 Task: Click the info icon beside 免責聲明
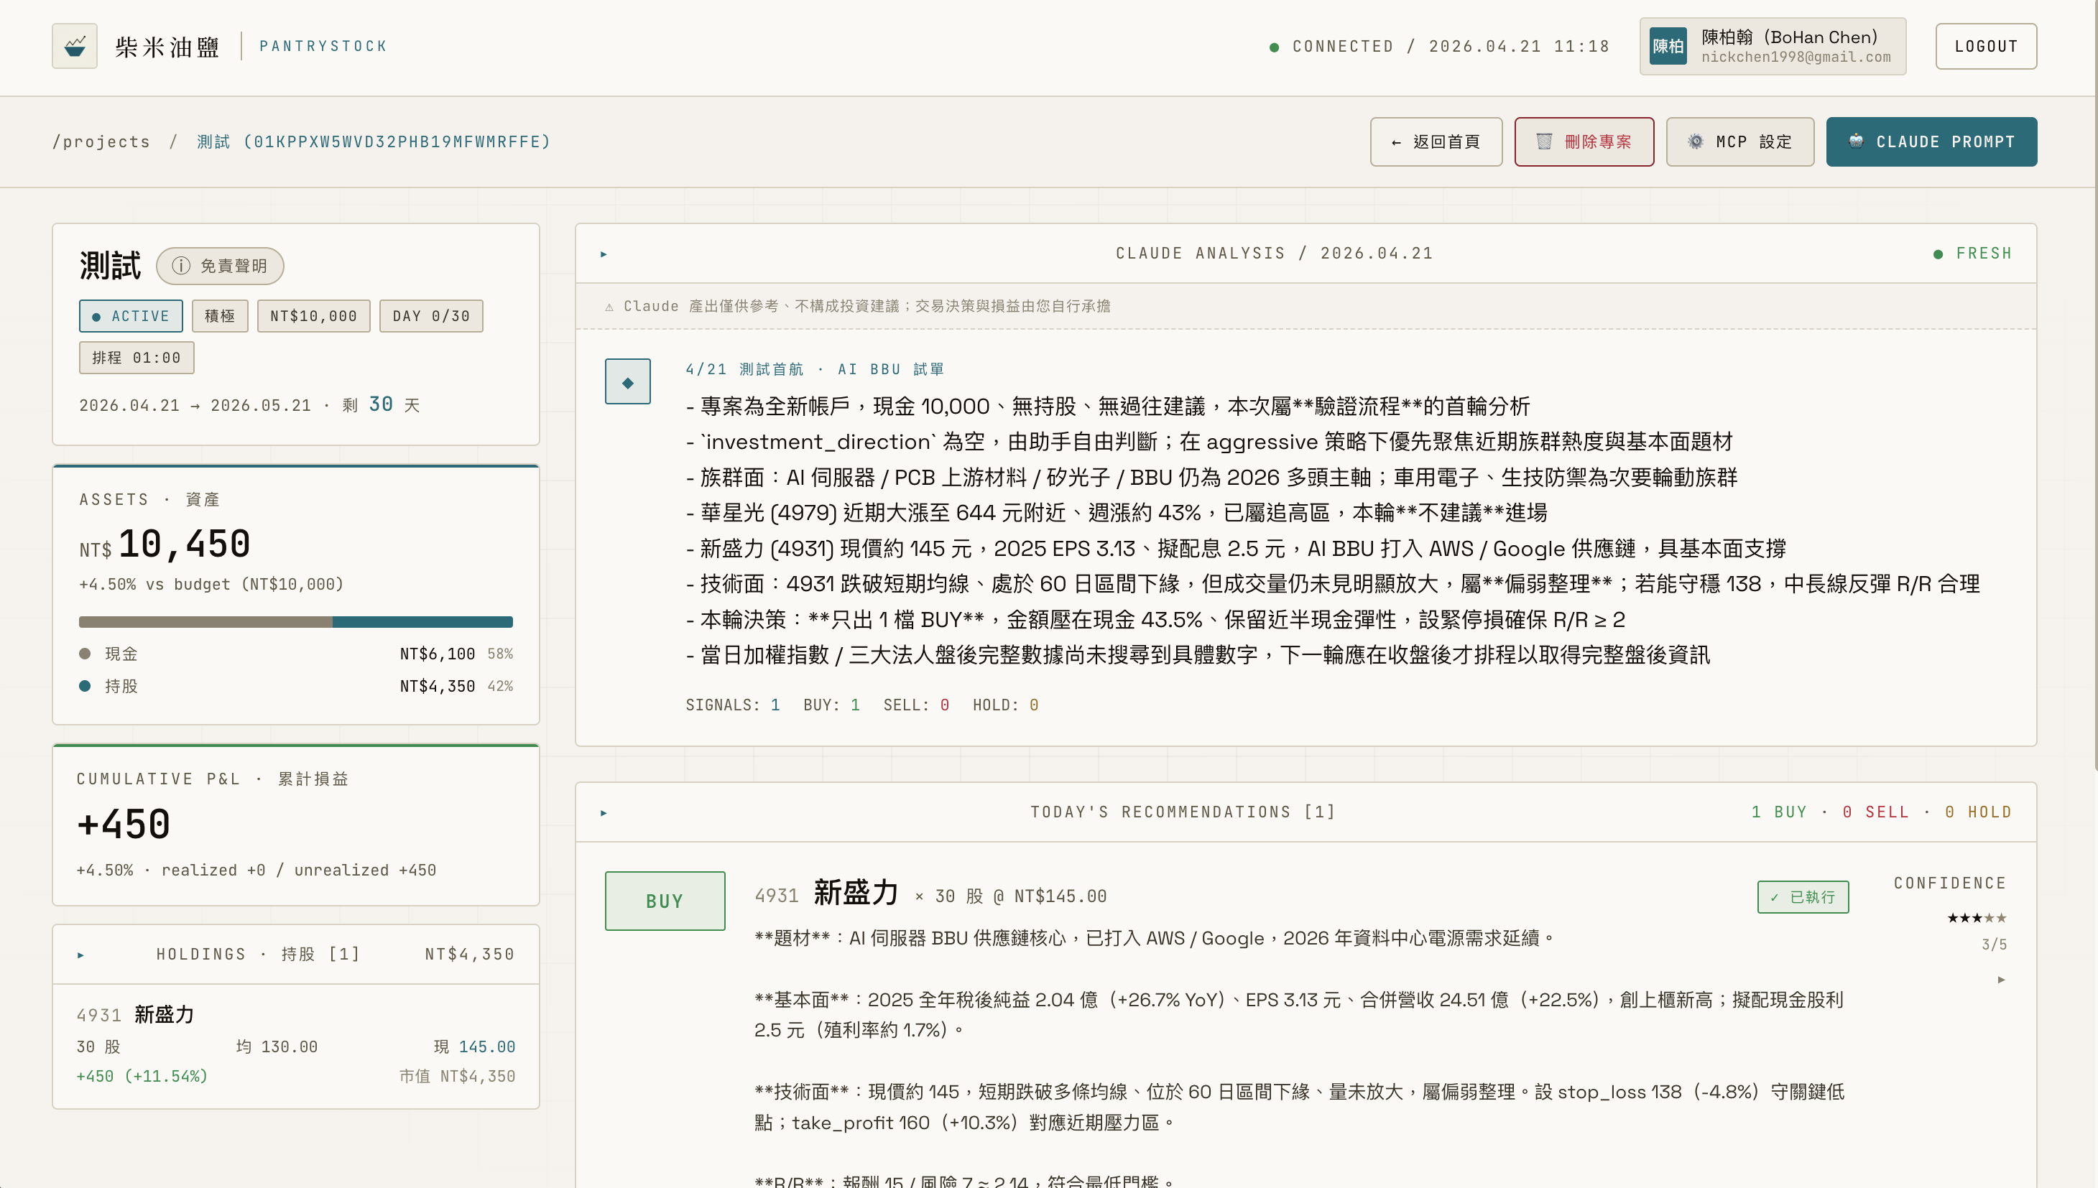[x=181, y=266]
